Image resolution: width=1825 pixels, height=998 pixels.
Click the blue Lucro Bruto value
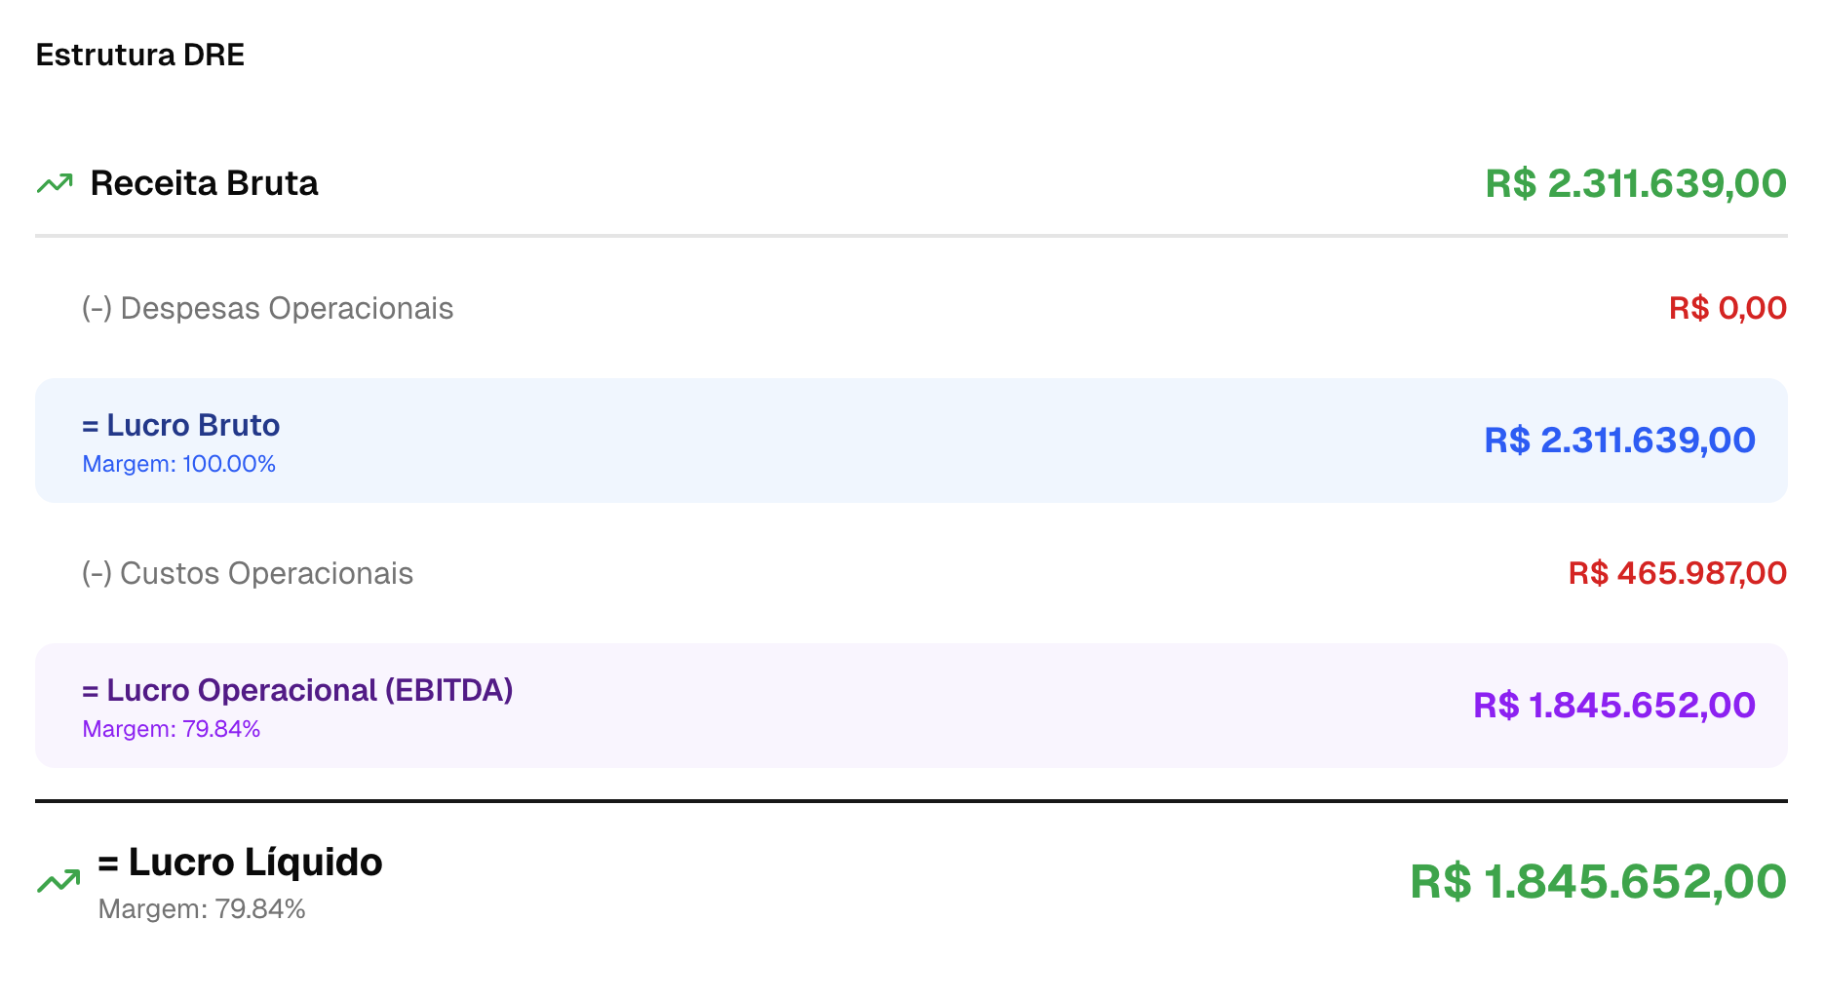[1619, 441]
